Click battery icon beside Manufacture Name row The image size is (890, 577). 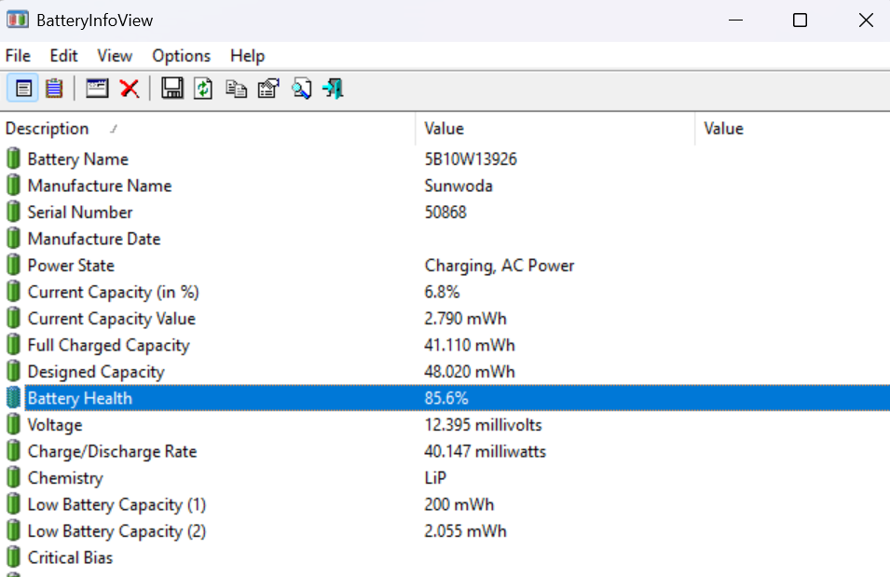[13, 185]
